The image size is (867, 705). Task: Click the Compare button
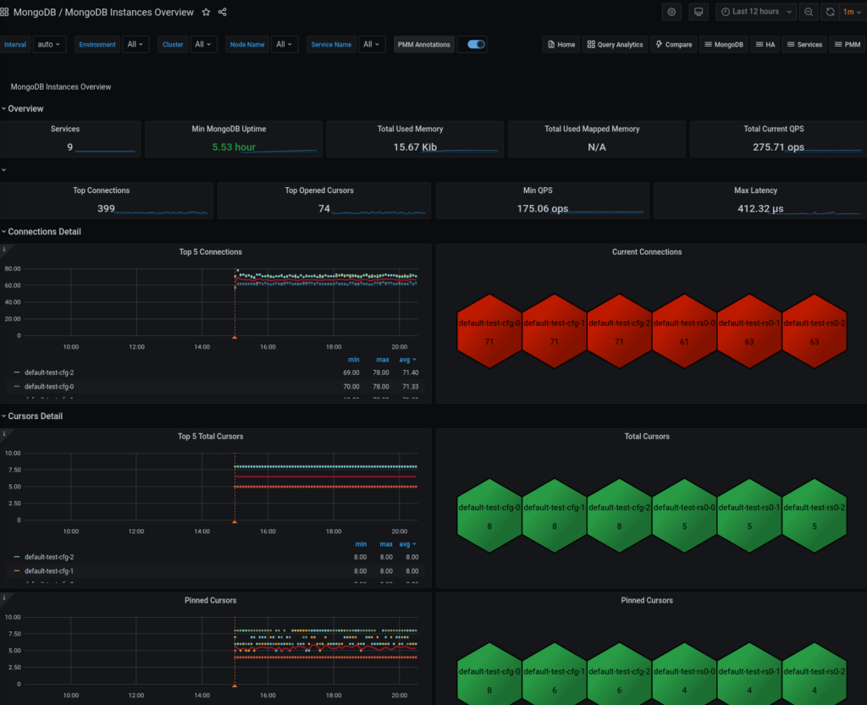[x=673, y=44]
